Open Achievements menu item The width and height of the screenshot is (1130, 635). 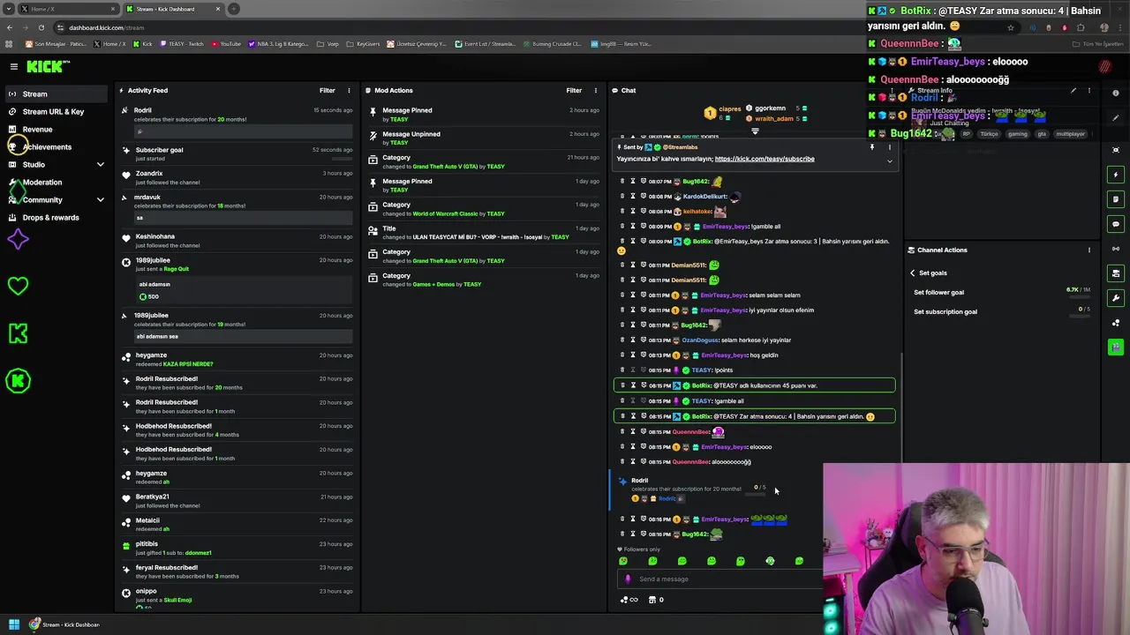(x=47, y=147)
